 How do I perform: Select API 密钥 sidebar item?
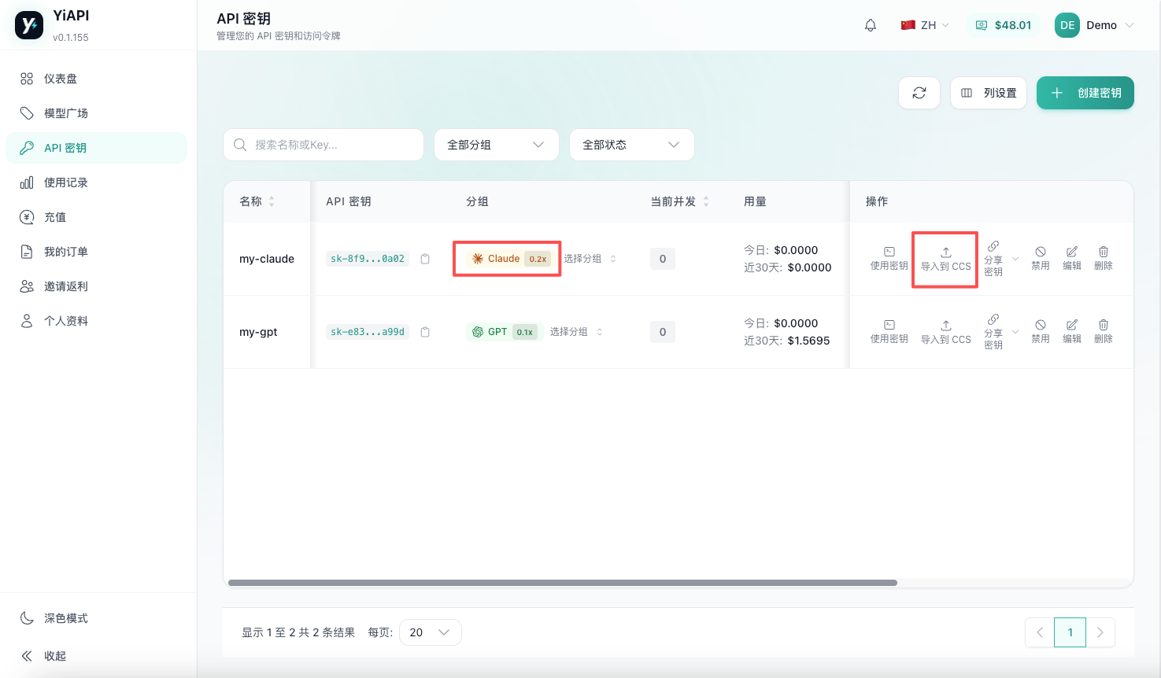(x=96, y=148)
